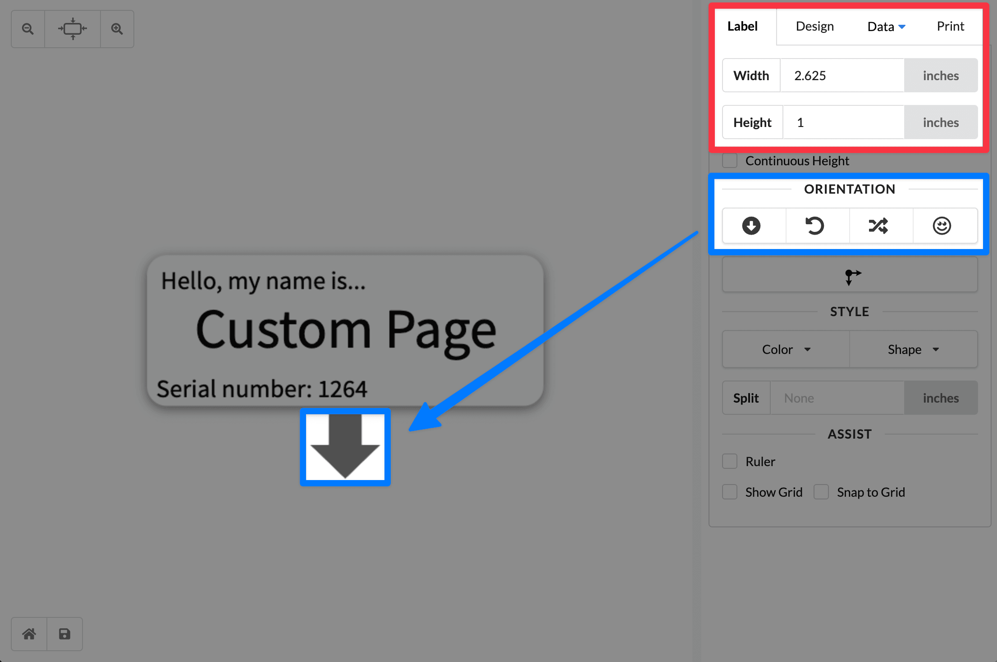The width and height of the screenshot is (997, 662).
Task: Save label using floppy disk icon
Action: click(x=64, y=634)
